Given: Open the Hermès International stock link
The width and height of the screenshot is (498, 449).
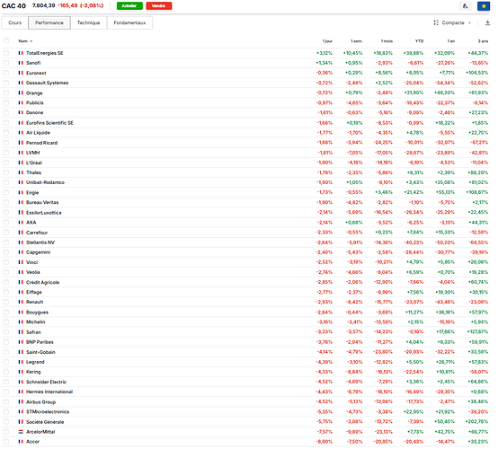Looking at the screenshot, I should pos(49,392).
